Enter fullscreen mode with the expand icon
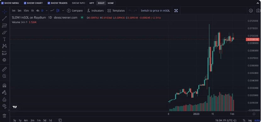 point(176,11)
